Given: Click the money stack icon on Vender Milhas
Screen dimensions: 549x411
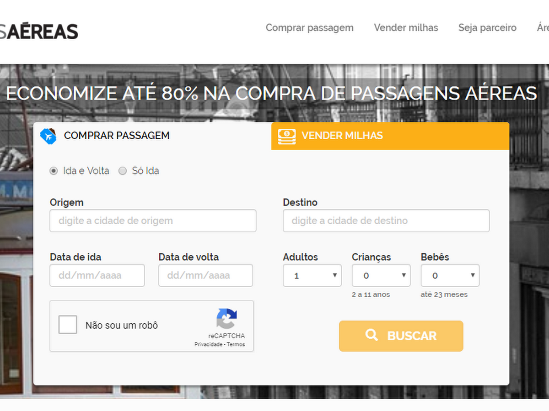Looking at the screenshot, I should tap(287, 136).
